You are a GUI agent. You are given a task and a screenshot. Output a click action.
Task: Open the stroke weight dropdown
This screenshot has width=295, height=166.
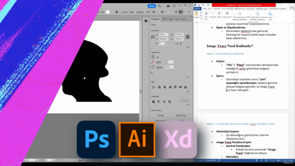(x=175, y=62)
